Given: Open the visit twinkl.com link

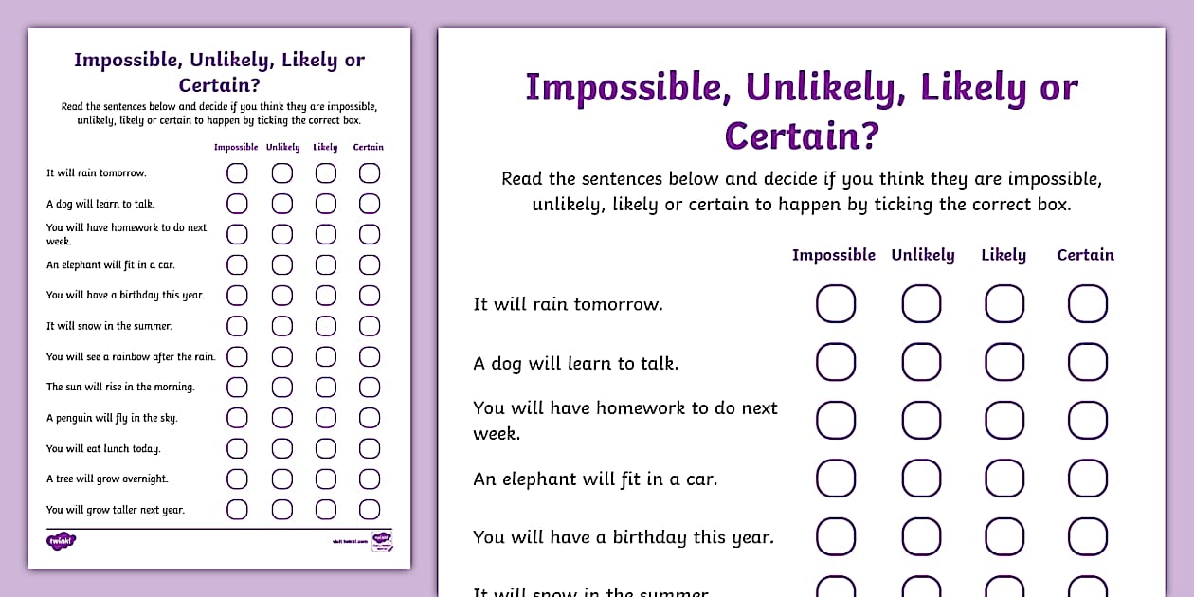Looking at the screenshot, I should coord(349,542).
